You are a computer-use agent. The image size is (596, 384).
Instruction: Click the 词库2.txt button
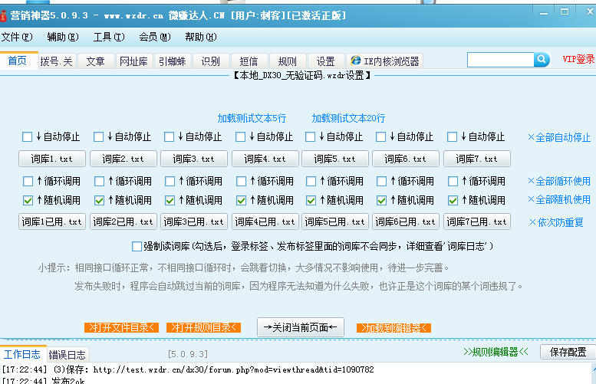(x=123, y=159)
